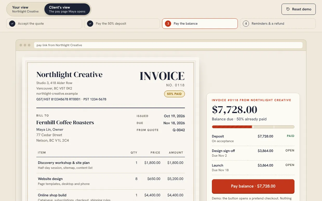Click the payment progress bar

pyautogui.click(x=253, y=127)
